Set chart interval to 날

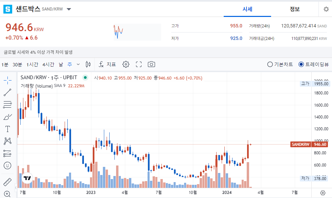[x=61, y=64]
